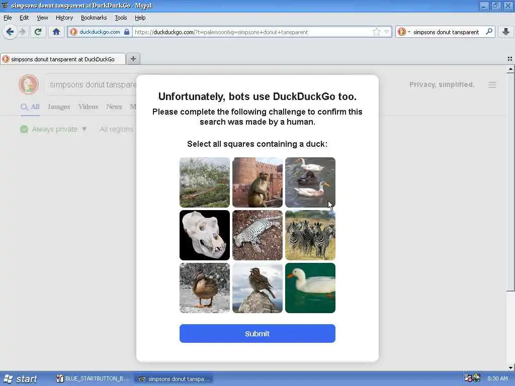
Task: Open the tab groups grid icon
Action: point(510,59)
